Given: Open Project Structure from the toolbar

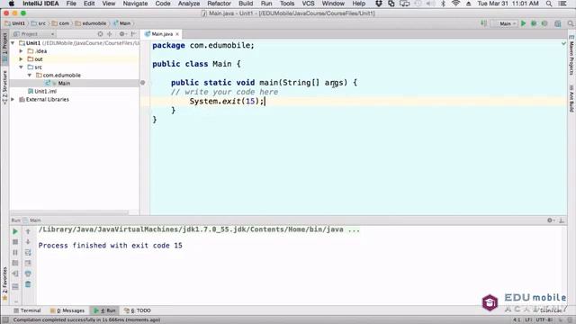Looking at the screenshot, I should (558, 23).
